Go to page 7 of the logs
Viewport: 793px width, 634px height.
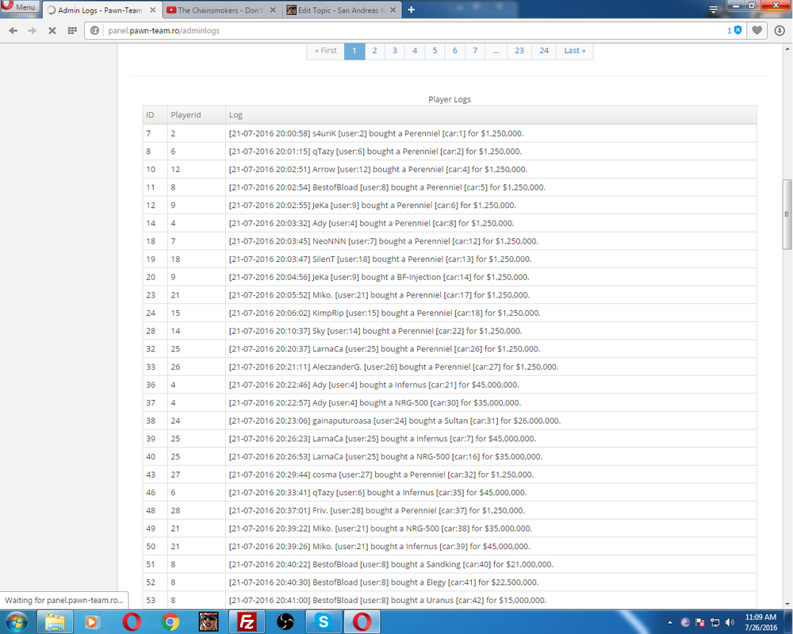tap(475, 51)
